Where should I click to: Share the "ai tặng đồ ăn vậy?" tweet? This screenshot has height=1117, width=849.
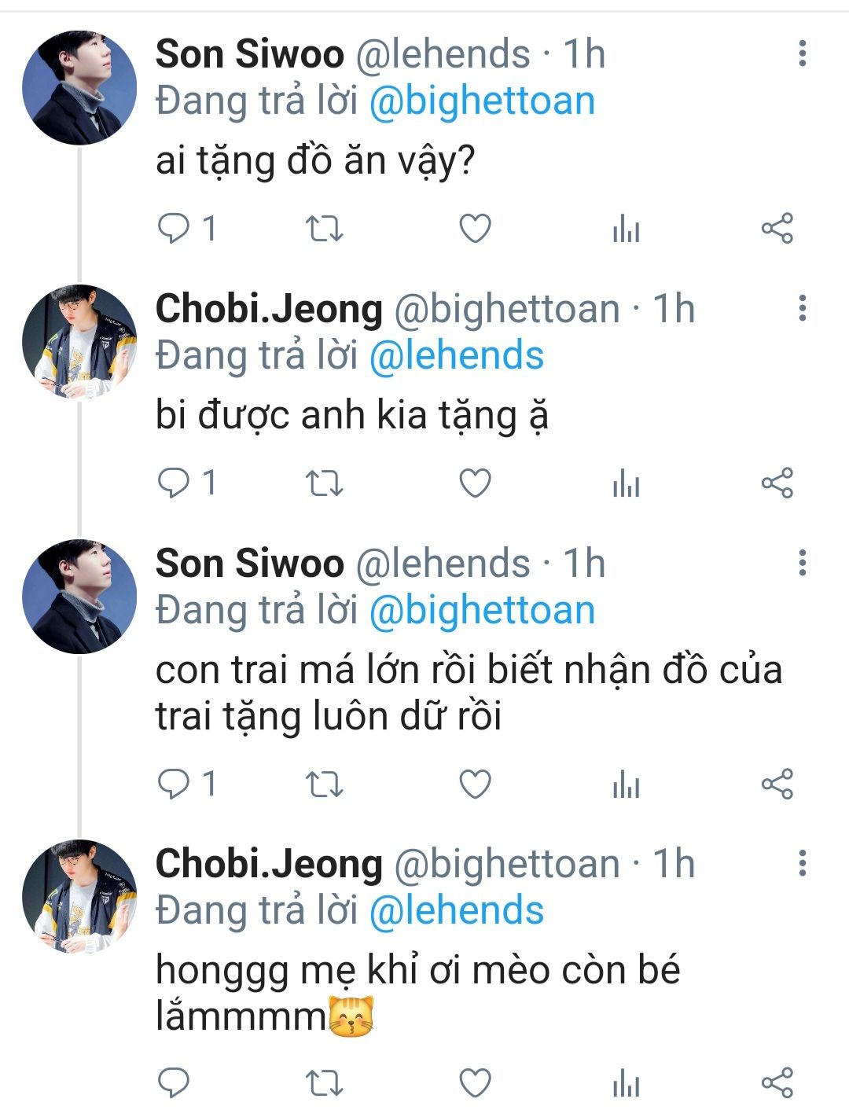[777, 229]
